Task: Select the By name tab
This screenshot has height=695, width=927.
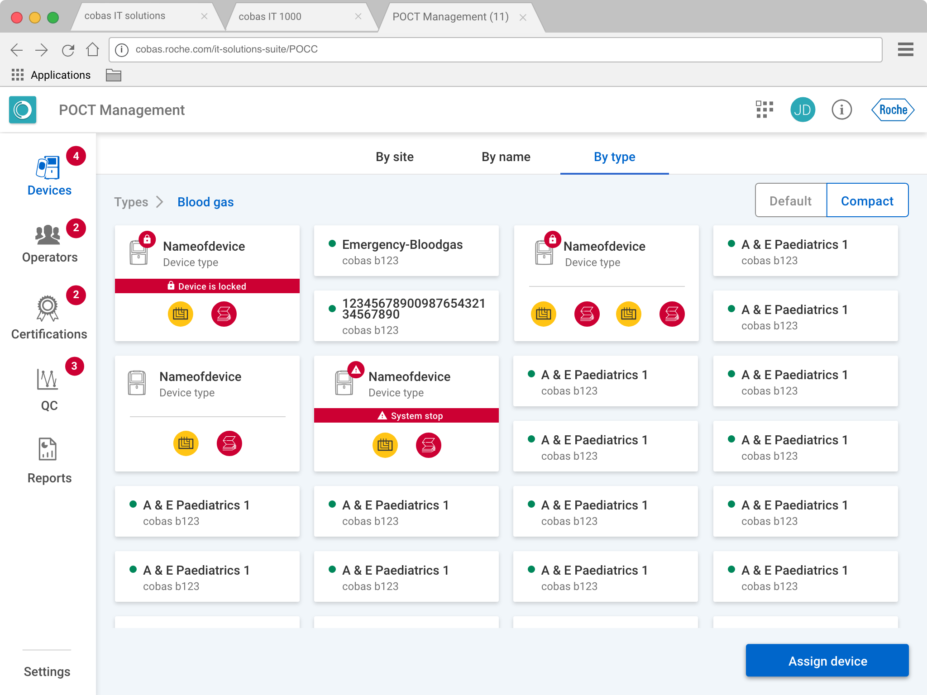Action: (506, 157)
